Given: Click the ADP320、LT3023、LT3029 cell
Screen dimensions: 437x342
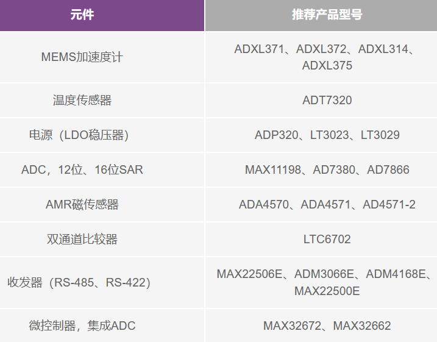Looking at the screenshot, I should (x=321, y=135).
